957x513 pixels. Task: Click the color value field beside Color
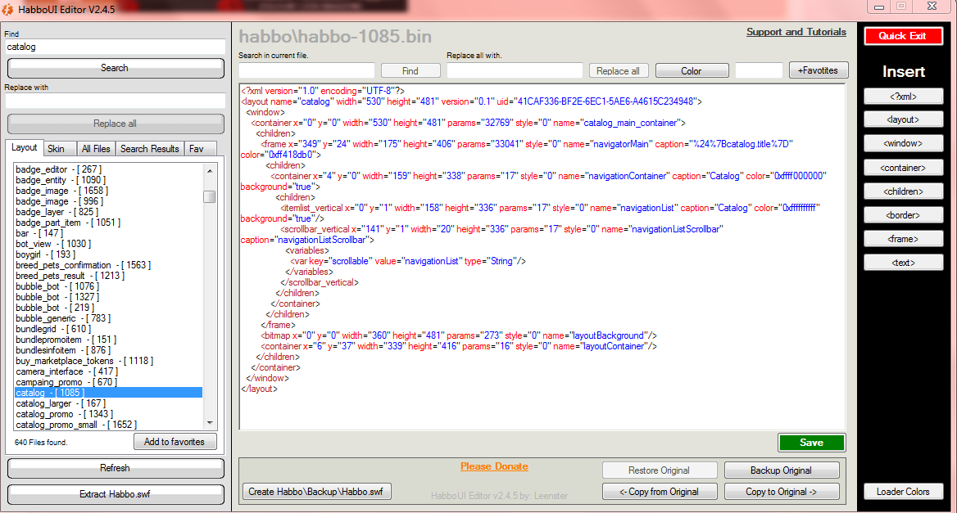(759, 71)
